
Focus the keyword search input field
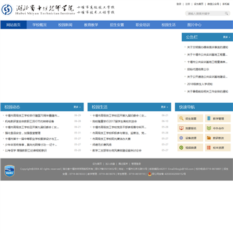click(206, 14)
